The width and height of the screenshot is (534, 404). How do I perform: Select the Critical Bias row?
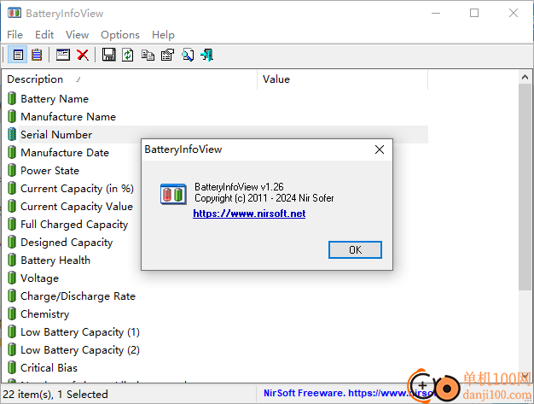215,368
